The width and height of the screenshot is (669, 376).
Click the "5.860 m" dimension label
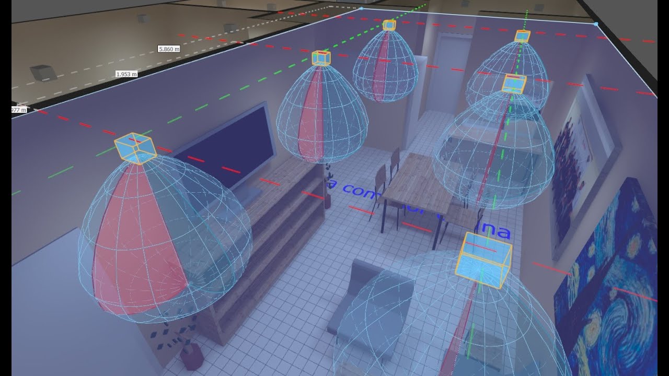coord(169,49)
